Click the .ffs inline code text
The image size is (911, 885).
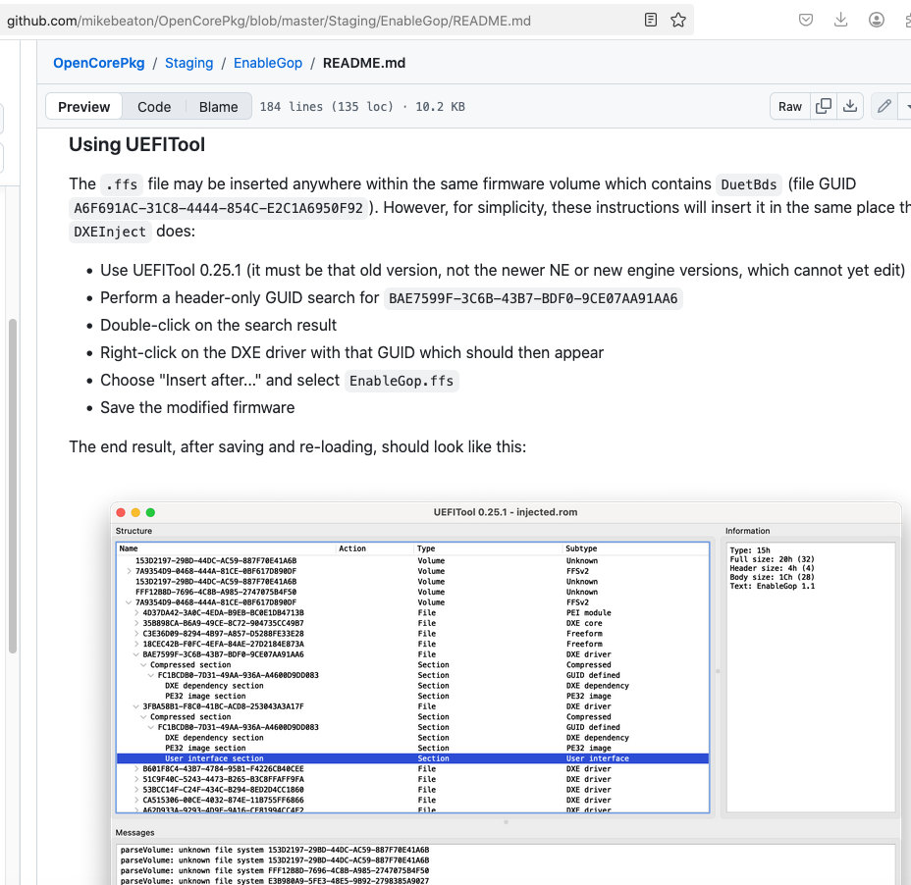(122, 184)
